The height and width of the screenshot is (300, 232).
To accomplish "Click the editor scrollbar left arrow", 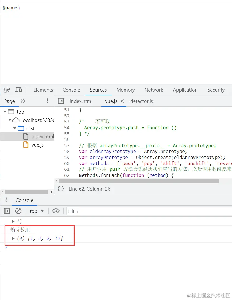I will (56, 181).
